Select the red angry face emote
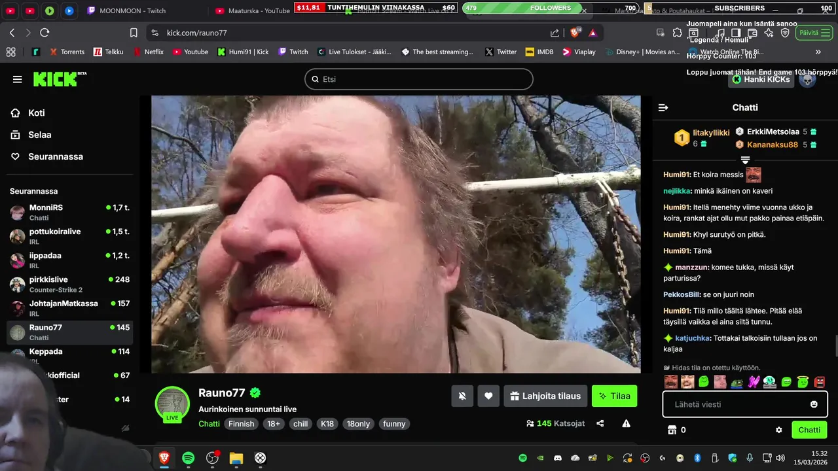The image size is (838, 471). [820, 381]
